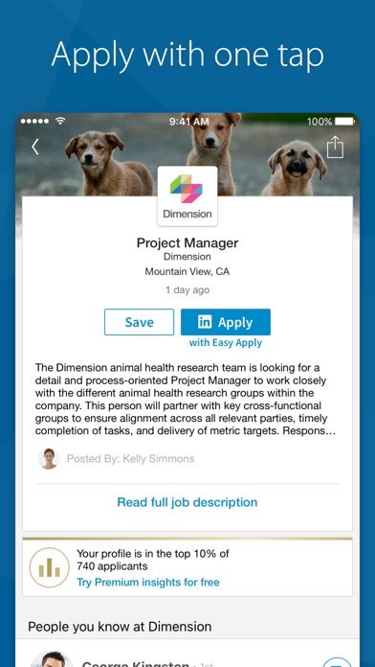The height and width of the screenshot is (667, 375).
Task: Tap Kelly Simmons profile photo
Action: [49, 458]
